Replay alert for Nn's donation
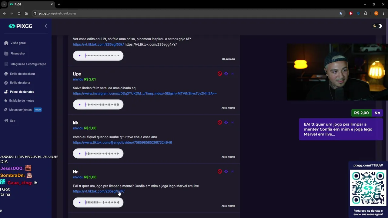 (x=226, y=171)
